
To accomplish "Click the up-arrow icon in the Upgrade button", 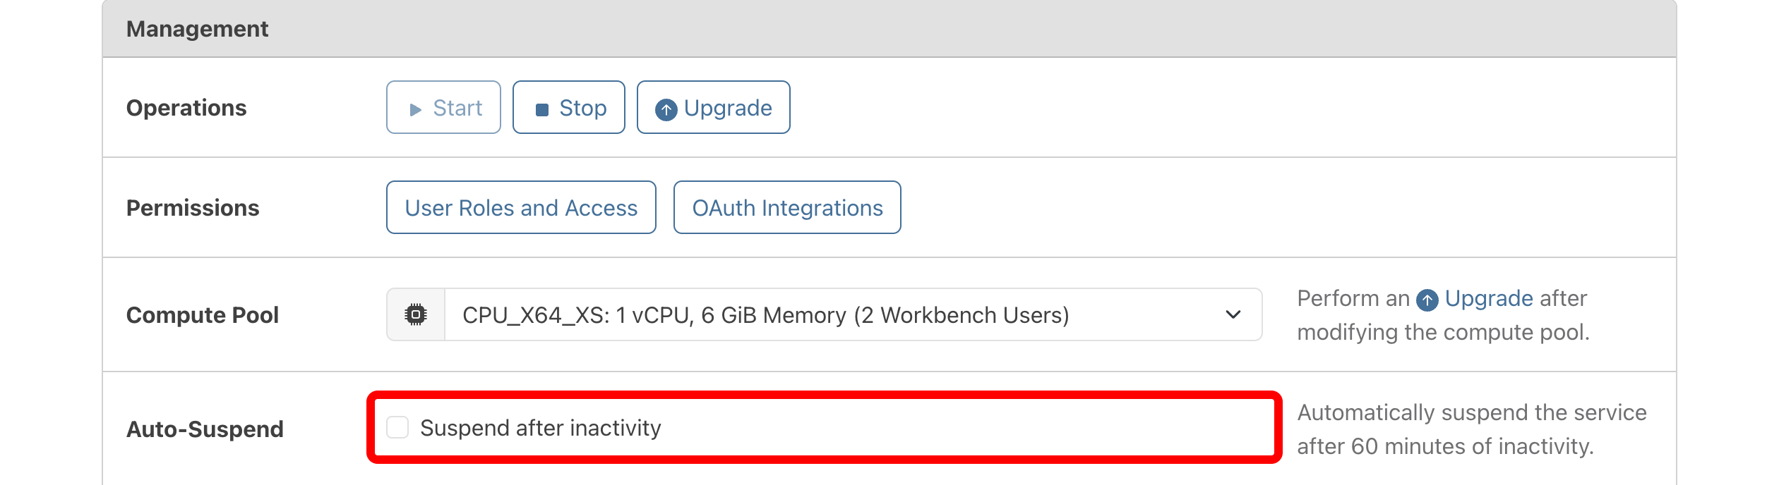I will tap(666, 109).
